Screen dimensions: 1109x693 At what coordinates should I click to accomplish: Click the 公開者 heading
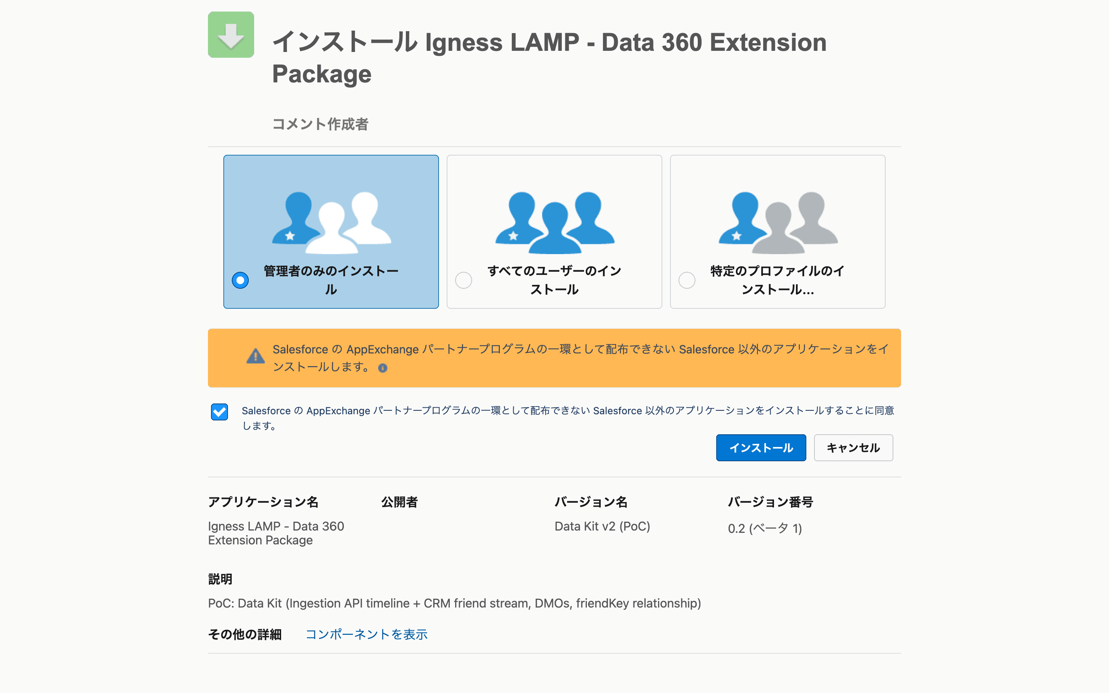400,502
